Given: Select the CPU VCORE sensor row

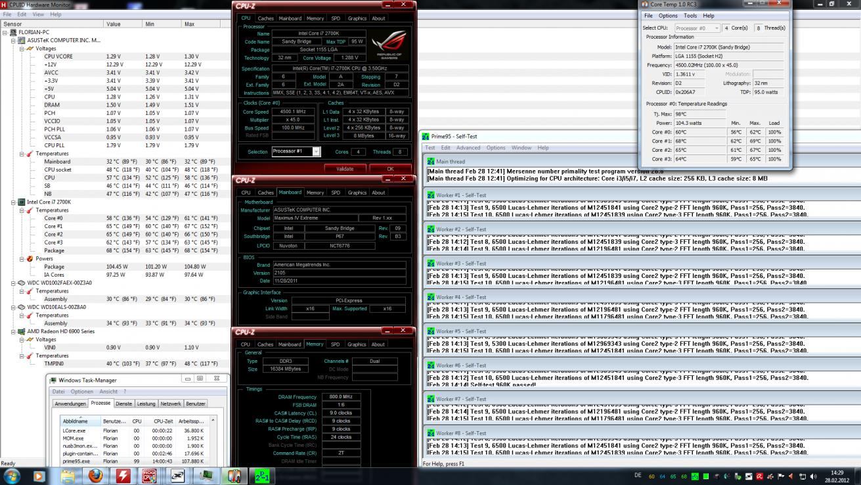Looking at the screenshot, I should point(115,57).
